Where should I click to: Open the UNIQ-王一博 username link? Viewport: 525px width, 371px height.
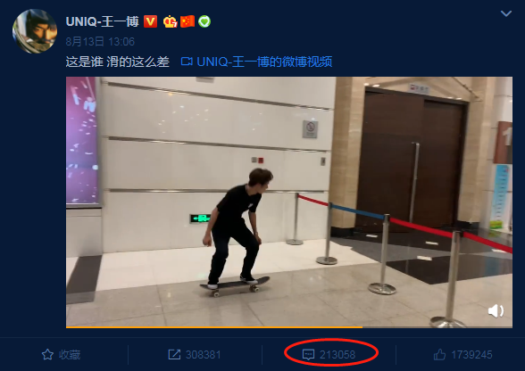[102, 21]
